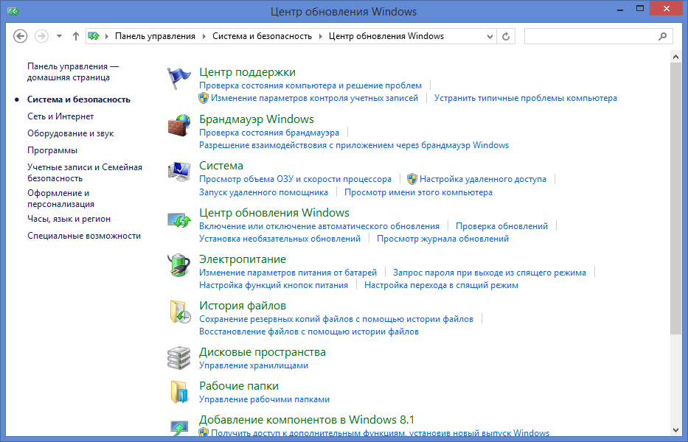The width and height of the screenshot is (688, 442).
Task: Click Управление хранилищами link
Action: click(254, 365)
